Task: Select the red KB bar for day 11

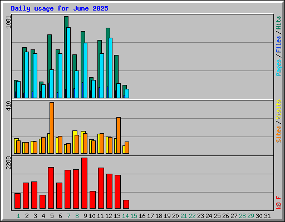Action: coord(101,188)
